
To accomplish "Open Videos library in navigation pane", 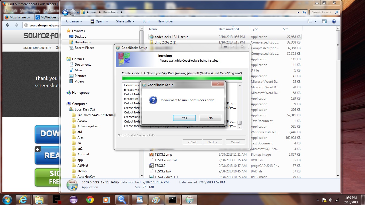I will [79, 81].
